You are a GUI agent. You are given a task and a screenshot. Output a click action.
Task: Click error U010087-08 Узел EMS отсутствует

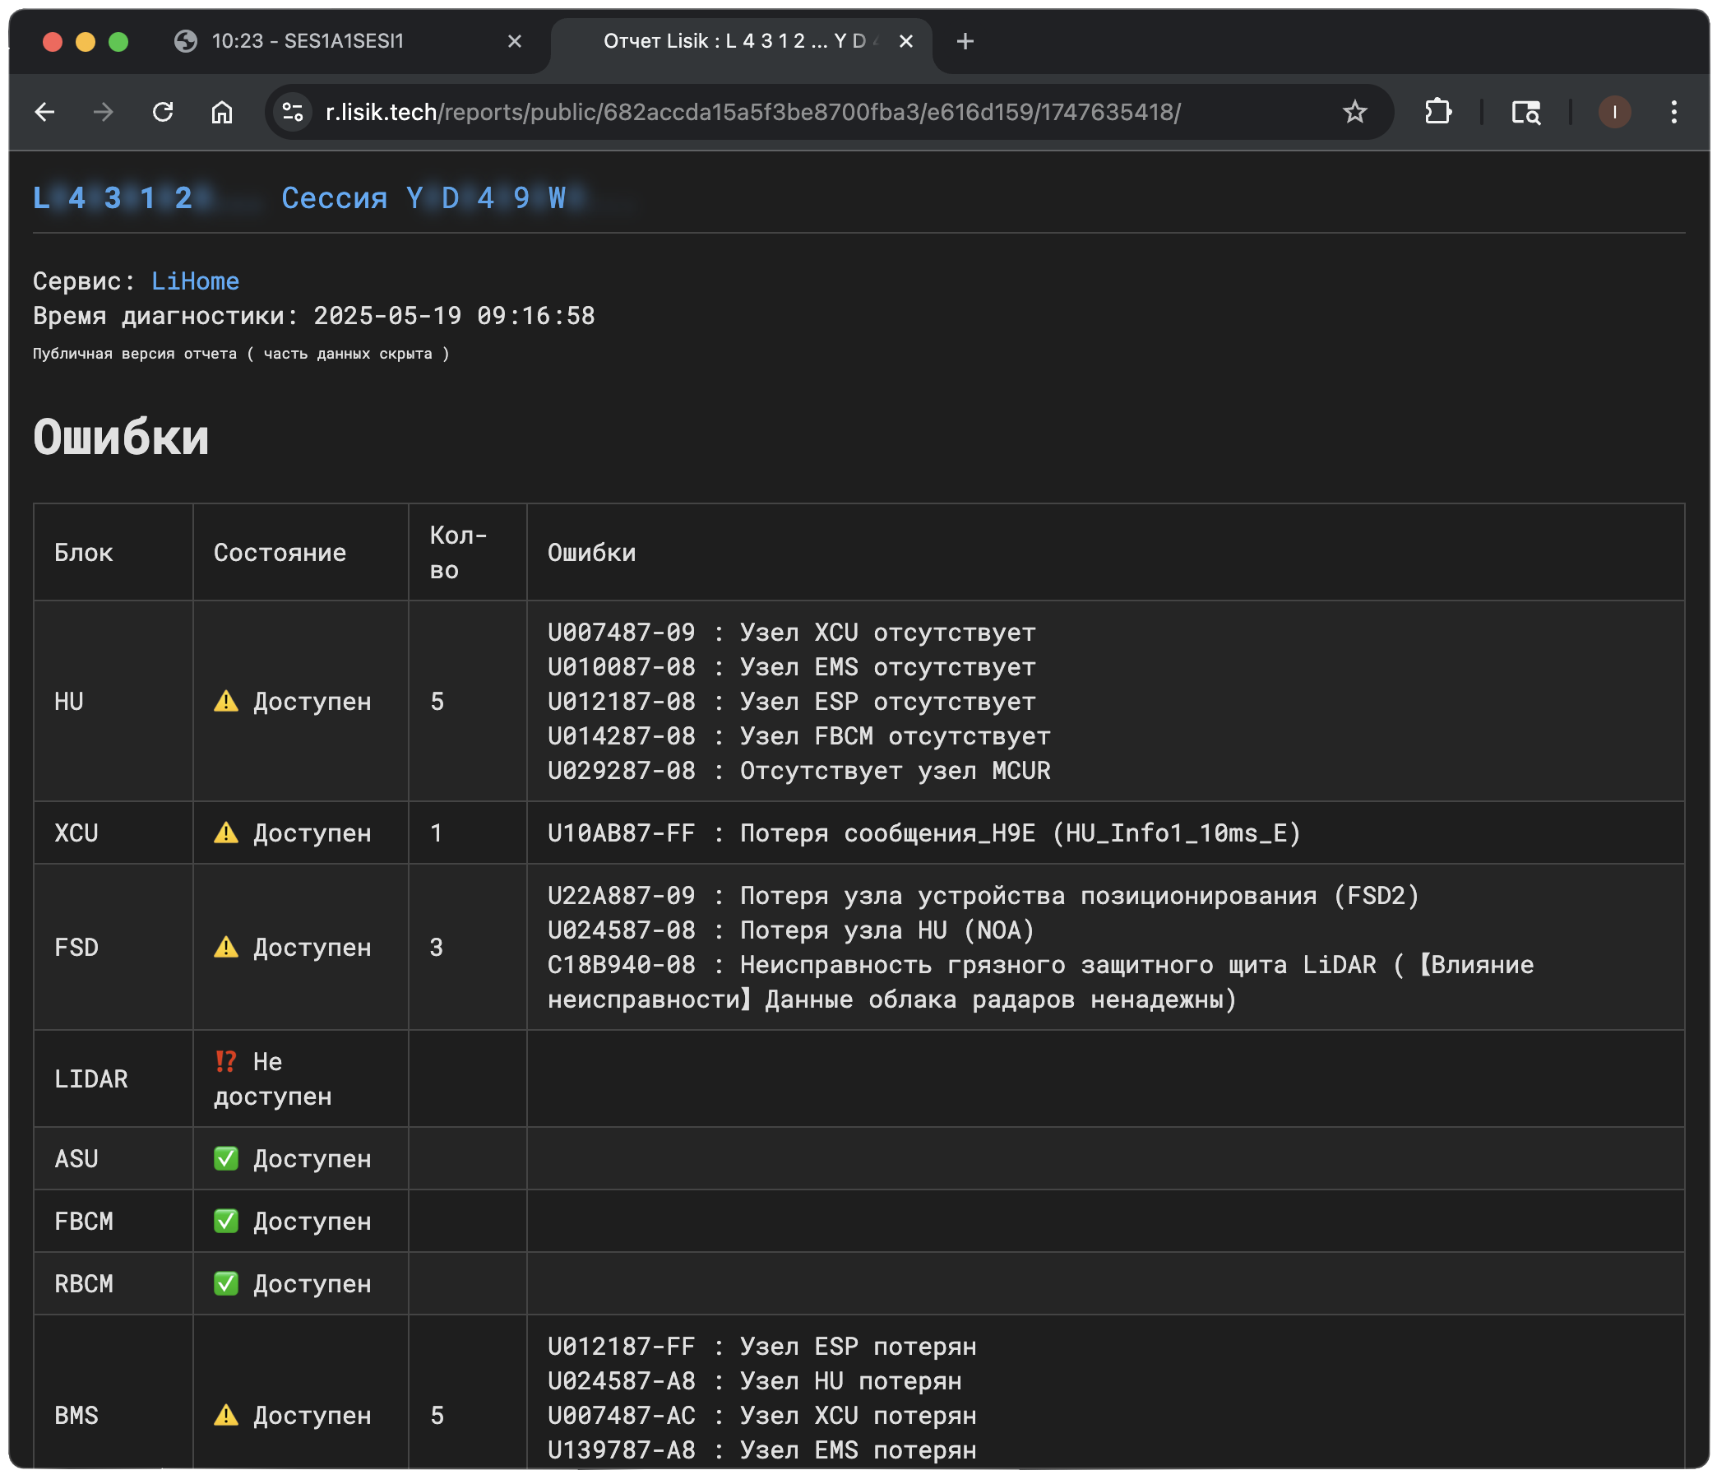coord(791,666)
